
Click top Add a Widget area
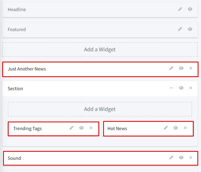100,50
